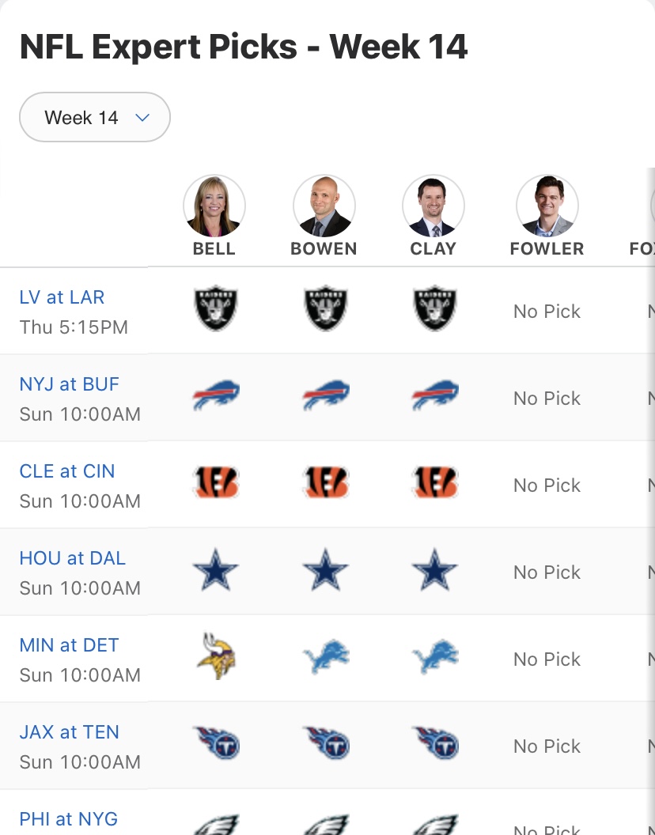The image size is (655, 835).
Task: Click Bell's Vikings pick logo
Action: point(216,656)
